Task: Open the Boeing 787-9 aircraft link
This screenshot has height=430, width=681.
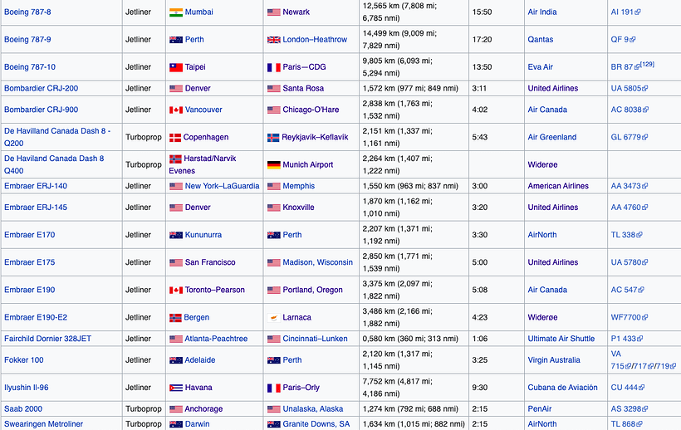Action: (x=27, y=40)
